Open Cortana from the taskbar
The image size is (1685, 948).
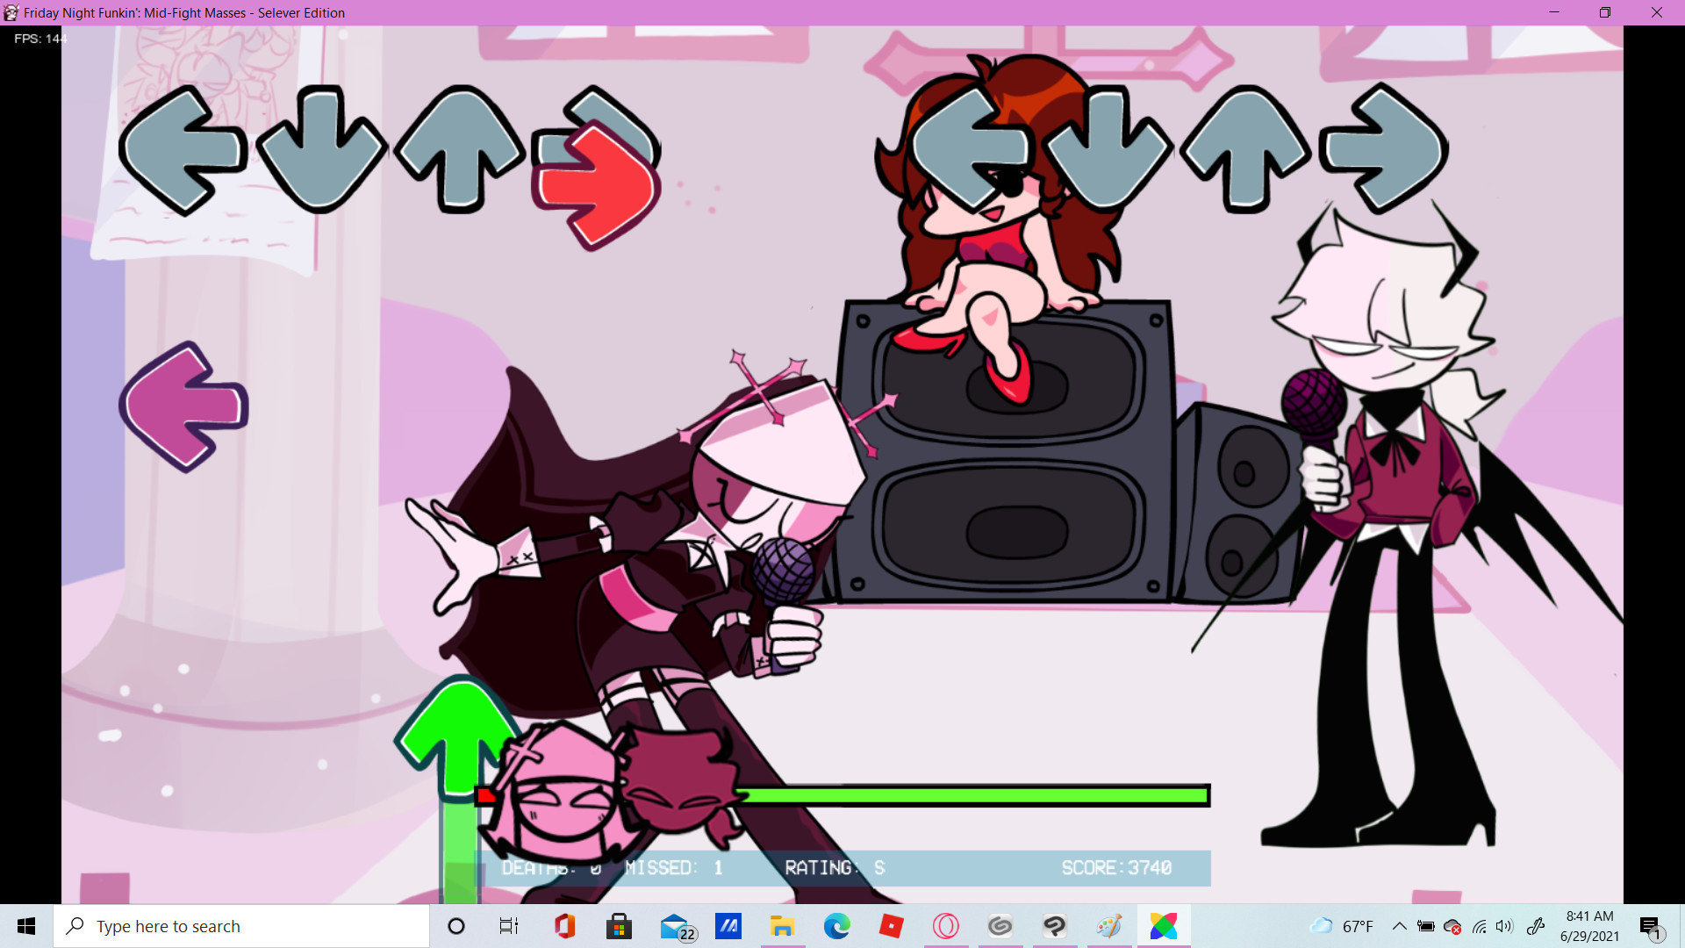(456, 926)
